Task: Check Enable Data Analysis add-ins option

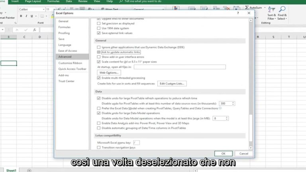Action: click(x=99, y=123)
